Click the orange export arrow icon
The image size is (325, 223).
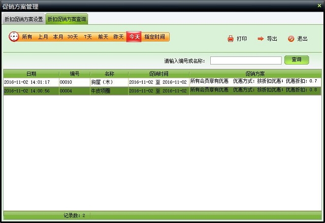click(x=261, y=39)
